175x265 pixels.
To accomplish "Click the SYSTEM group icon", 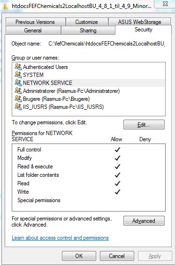I will [18, 75].
